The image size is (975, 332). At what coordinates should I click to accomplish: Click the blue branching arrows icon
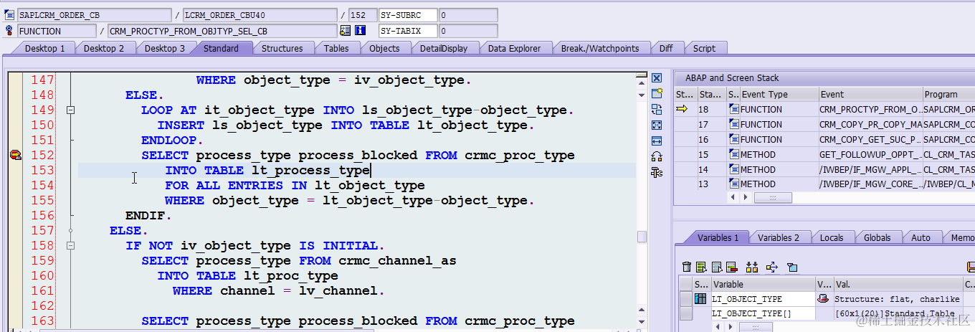(772, 267)
